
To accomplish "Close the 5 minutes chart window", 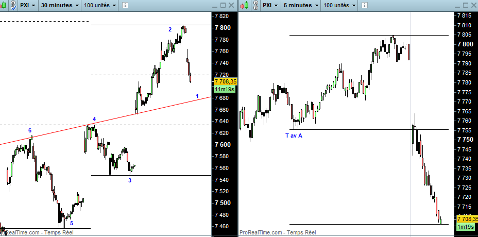I will point(473,5).
